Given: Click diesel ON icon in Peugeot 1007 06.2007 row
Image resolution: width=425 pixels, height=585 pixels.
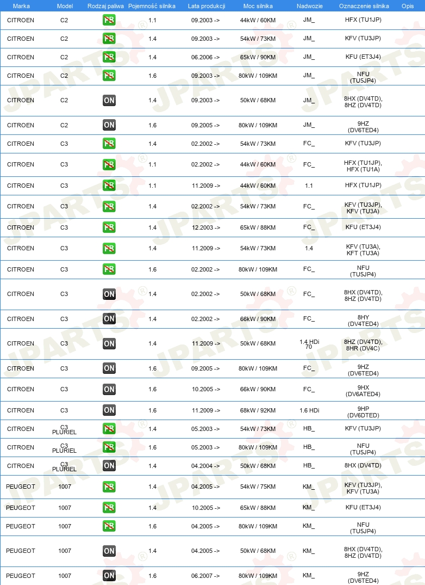Looking at the screenshot, I should tap(109, 576).
